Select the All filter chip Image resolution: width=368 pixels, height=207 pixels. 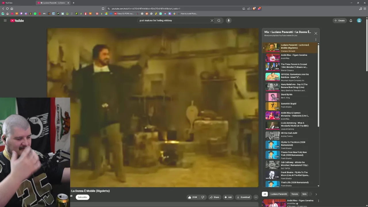point(265,194)
